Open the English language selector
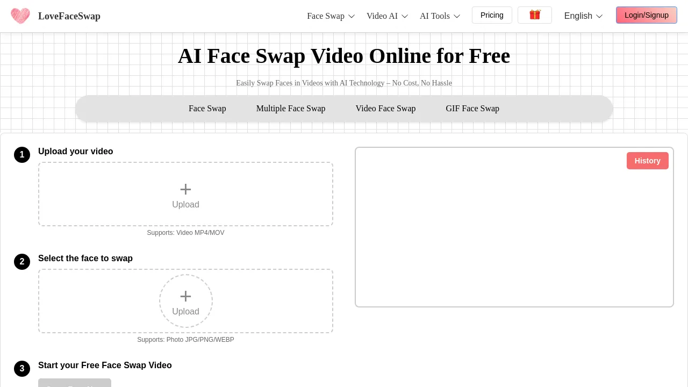 [583, 16]
